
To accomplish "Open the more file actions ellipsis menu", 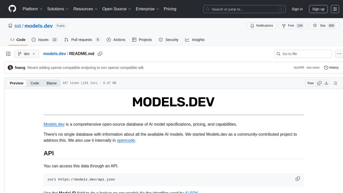I will [339, 54].
